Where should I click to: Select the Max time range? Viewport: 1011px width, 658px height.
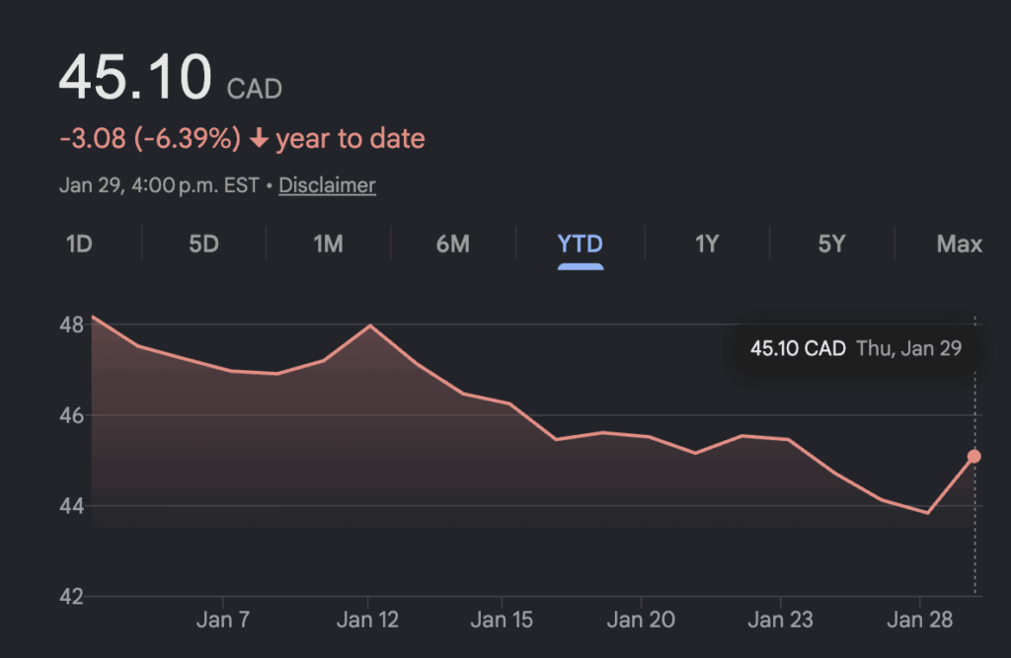coord(959,244)
